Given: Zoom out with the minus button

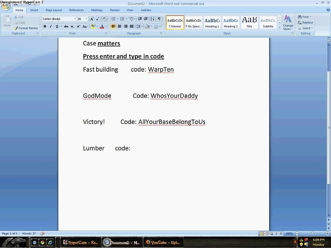Looking at the screenshot, I should 297,234.
